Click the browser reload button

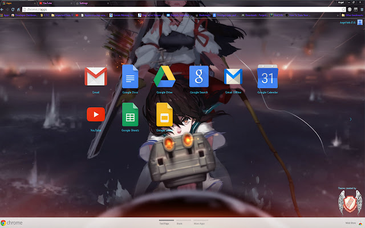[x=11, y=10]
